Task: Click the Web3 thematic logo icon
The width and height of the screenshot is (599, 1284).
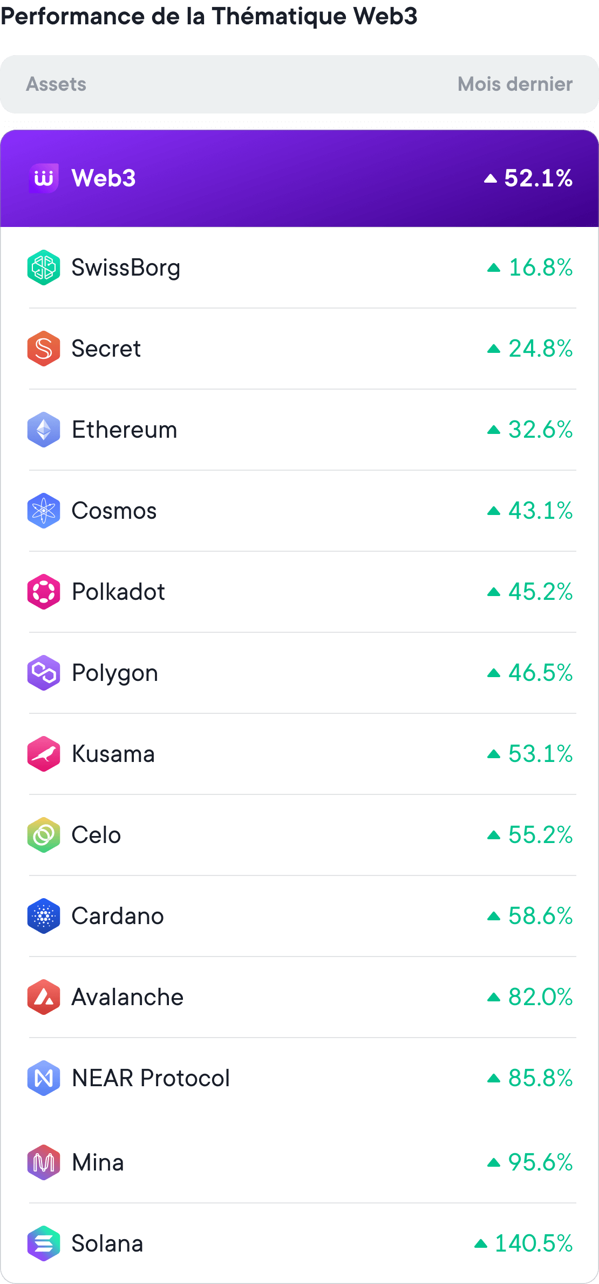Action: 44,178
